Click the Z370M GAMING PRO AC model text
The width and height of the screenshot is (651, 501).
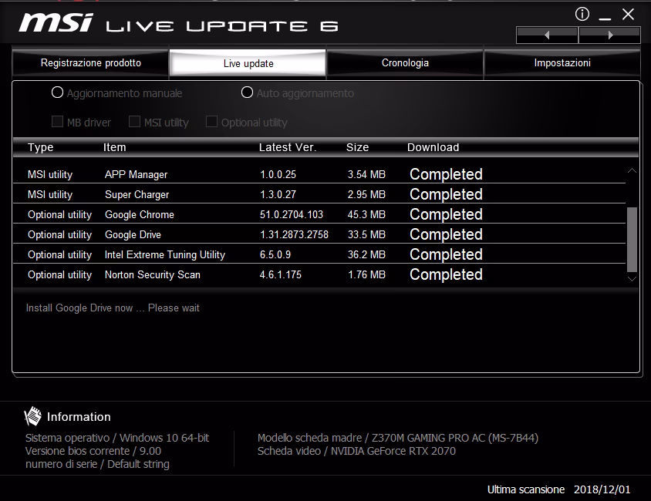click(x=398, y=438)
